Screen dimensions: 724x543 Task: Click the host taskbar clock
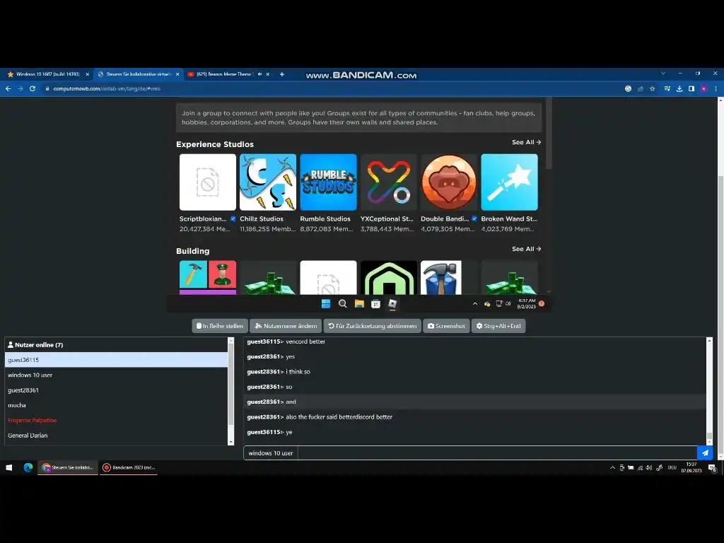point(691,468)
